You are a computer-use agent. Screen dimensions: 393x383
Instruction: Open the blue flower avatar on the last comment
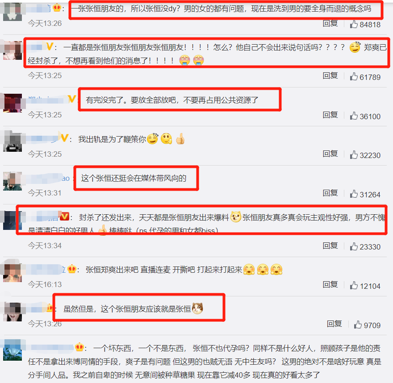pos(13,351)
